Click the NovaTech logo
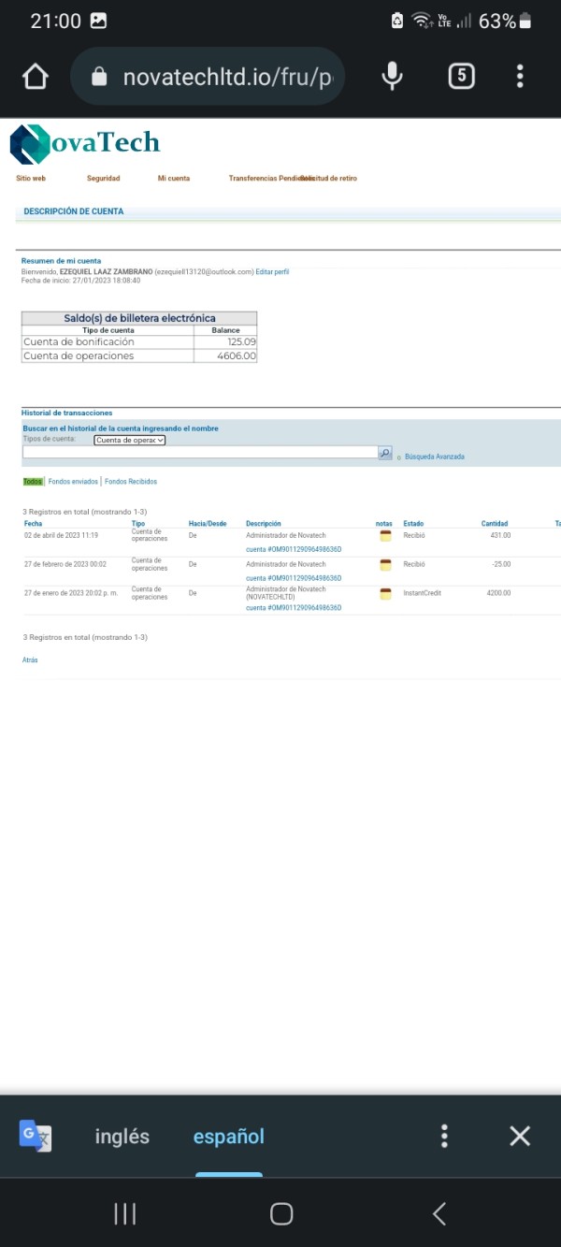Viewport: 561px width, 1247px height. tap(84, 143)
